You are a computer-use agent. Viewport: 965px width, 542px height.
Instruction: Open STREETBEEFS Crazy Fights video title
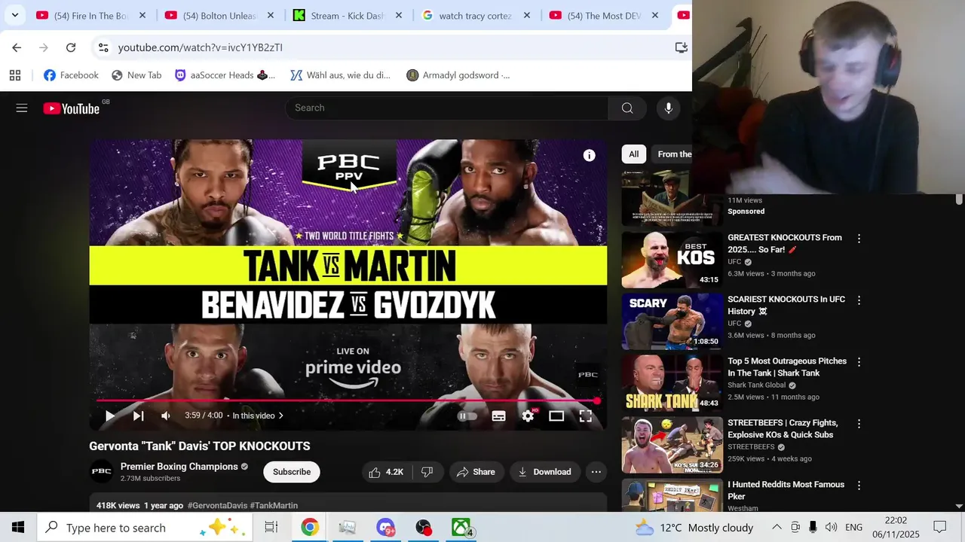click(x=783, y=429)
